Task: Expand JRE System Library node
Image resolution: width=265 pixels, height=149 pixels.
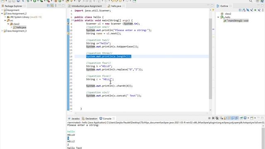Action: (x=5, y=17)
